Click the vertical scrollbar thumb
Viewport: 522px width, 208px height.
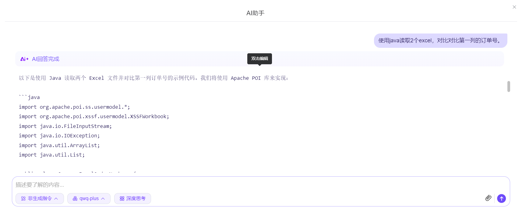508,86
